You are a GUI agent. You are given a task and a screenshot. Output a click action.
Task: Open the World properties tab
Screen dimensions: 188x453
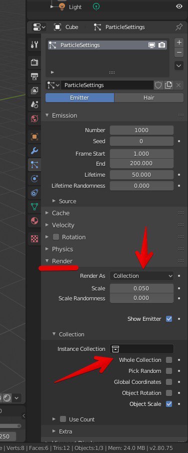click(34, 119)
